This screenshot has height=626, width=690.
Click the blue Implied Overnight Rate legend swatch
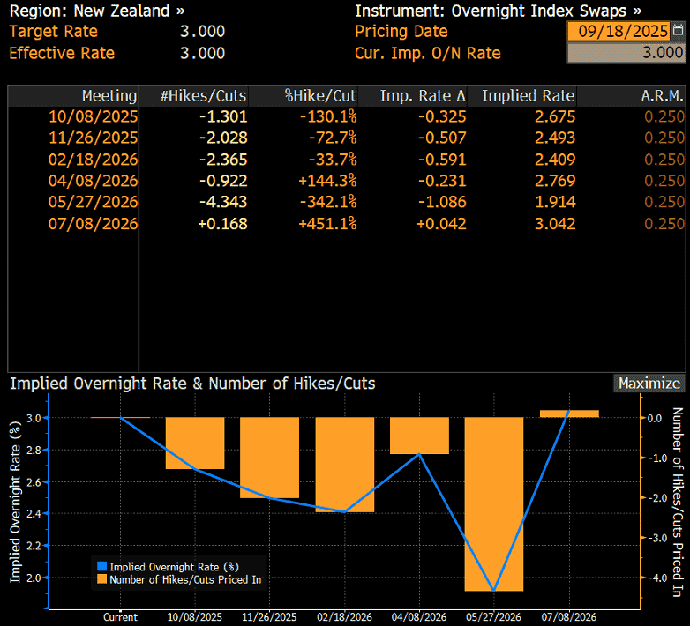(102, 567)
